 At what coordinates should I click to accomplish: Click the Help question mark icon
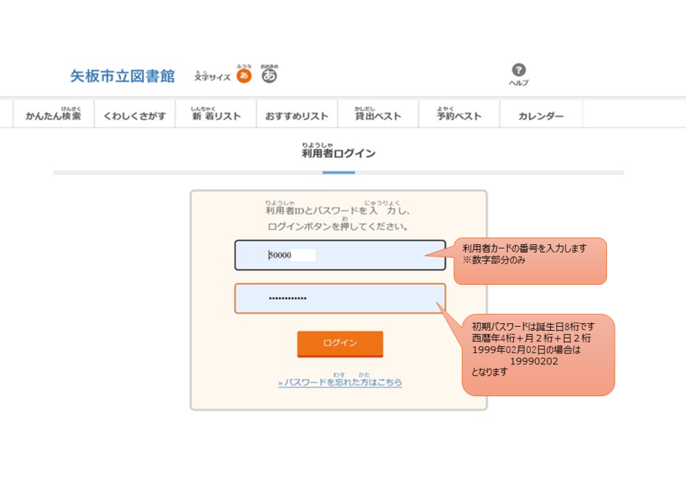(519, 70)
